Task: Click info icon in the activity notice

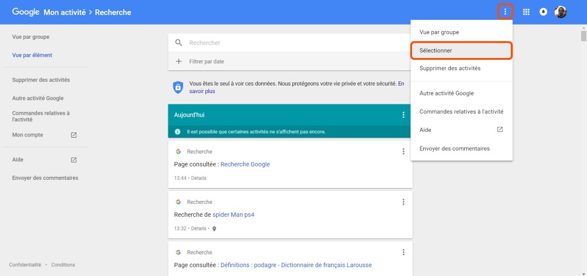Action: [177, 132]
